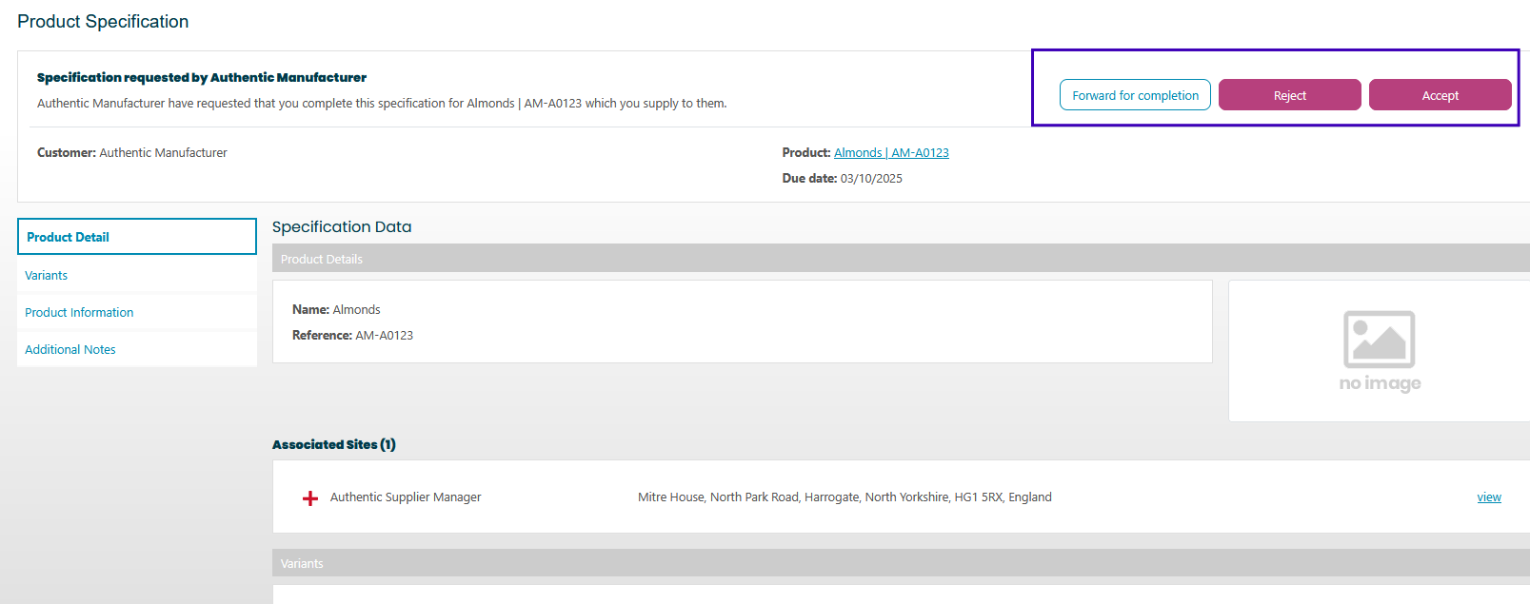
Task: Open the Almonds | AM-A0123 product link
Action: click(891, 153)
